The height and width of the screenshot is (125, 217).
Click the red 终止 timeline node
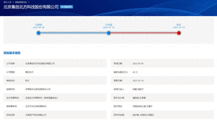tap(179, 33)
